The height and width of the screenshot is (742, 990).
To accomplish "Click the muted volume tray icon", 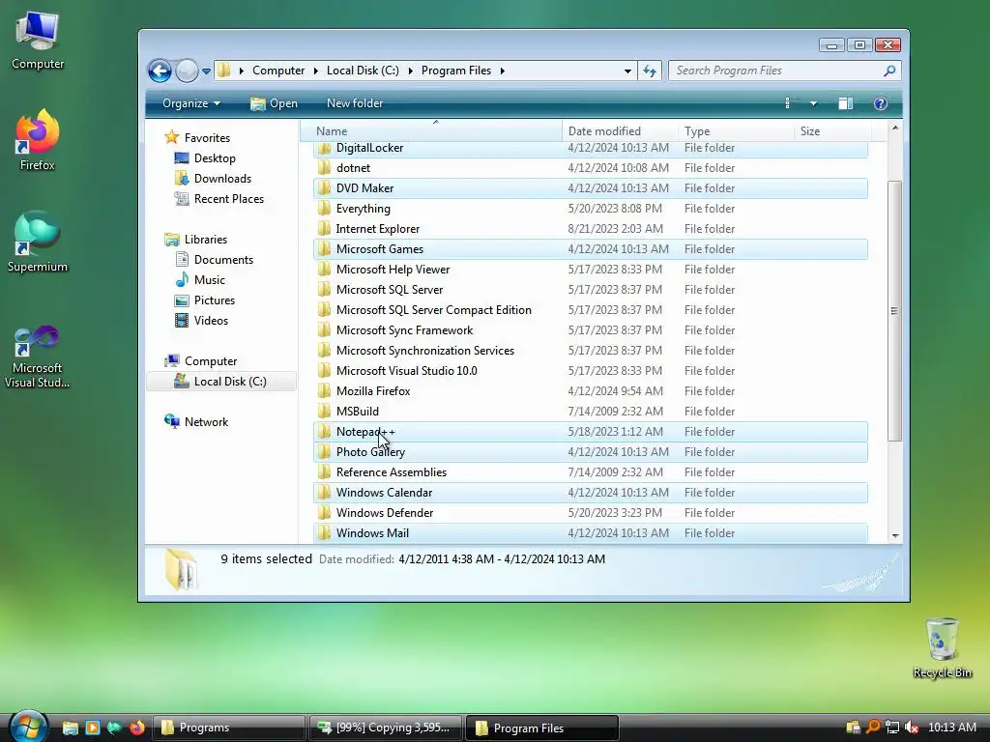I will (x=911, y=728).
